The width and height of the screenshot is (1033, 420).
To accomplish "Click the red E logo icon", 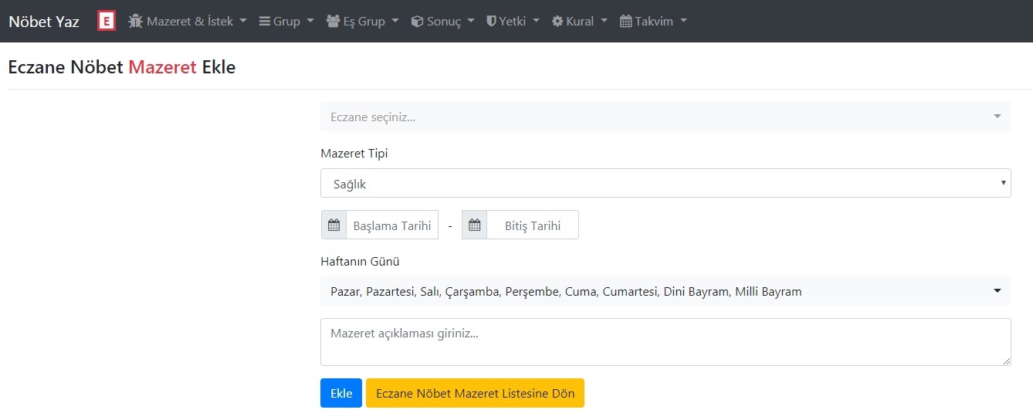I will 107,22.
